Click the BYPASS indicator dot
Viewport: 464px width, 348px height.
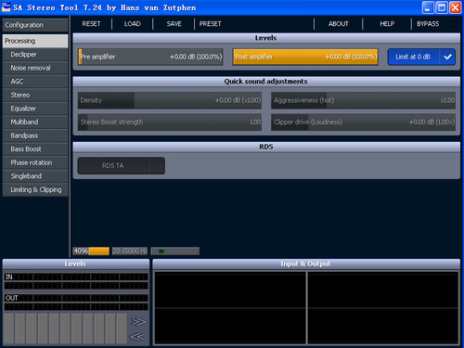point(453,24)
